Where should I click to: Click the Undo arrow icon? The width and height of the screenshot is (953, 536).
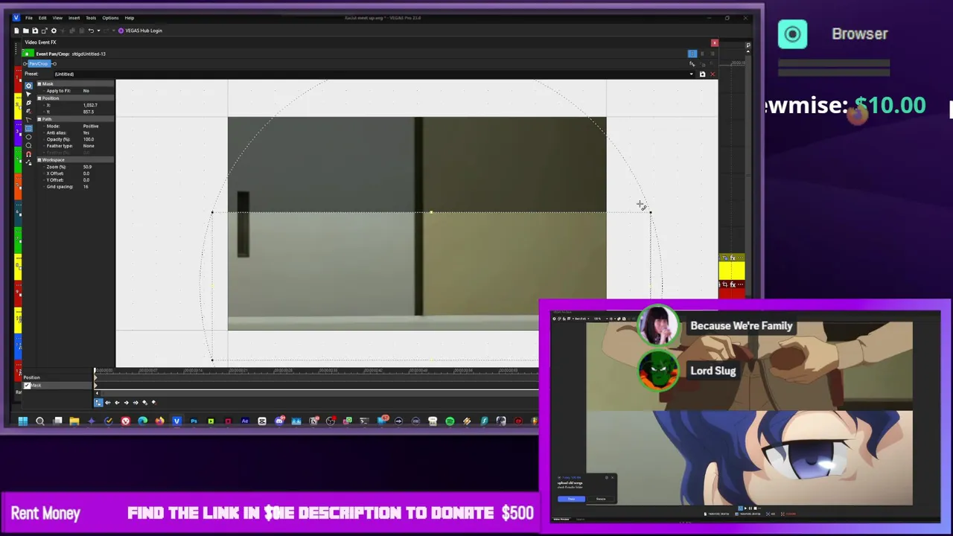(91, 31)
